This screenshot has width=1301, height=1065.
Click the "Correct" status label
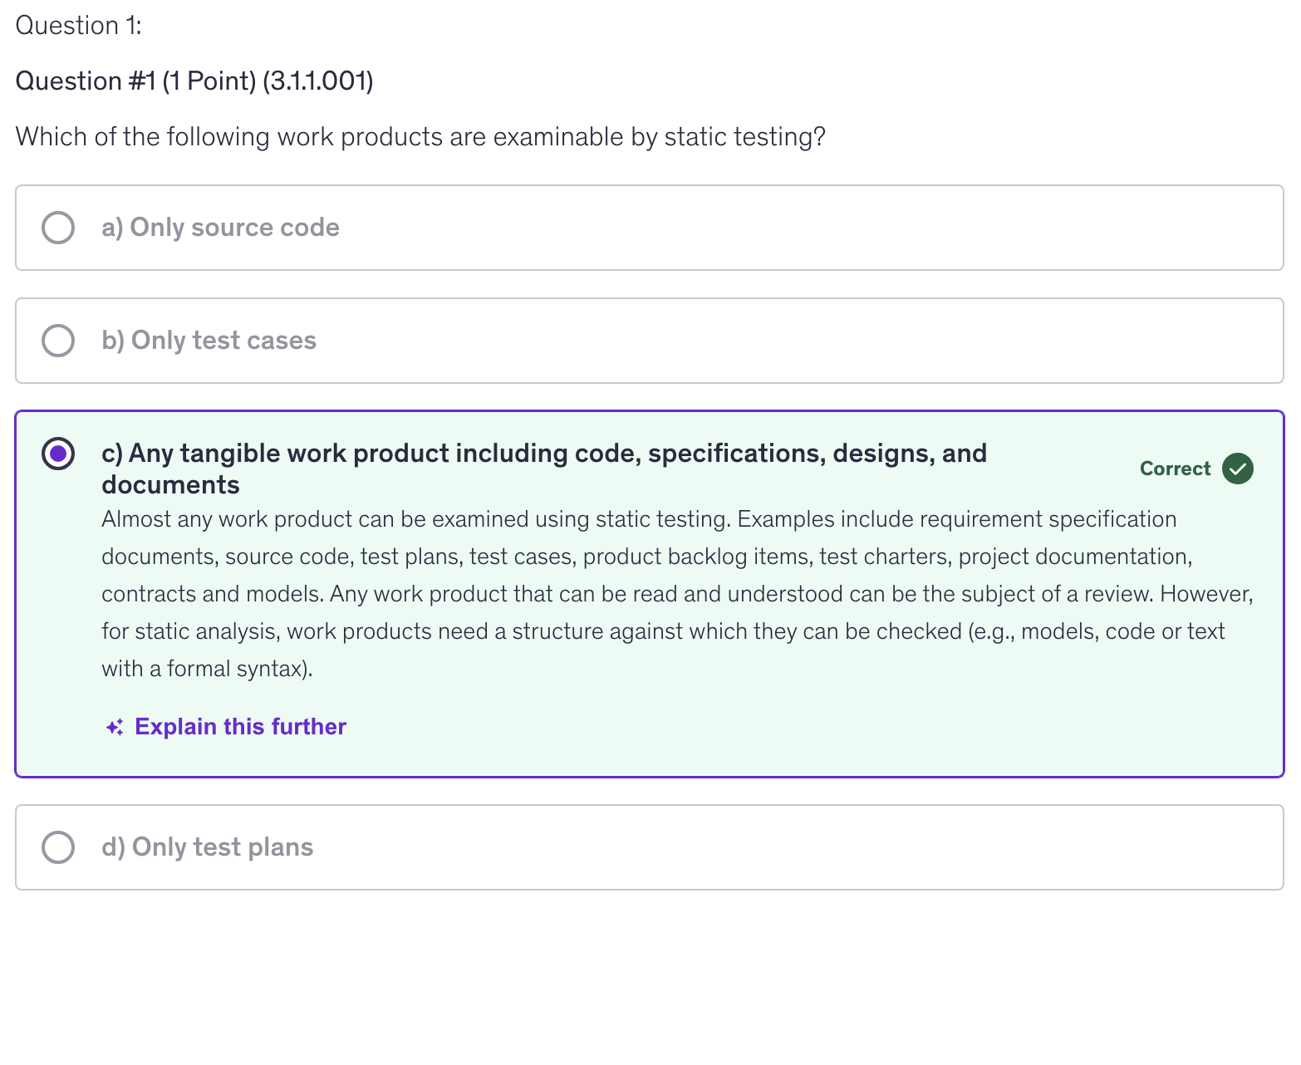tap(1175, 469)
